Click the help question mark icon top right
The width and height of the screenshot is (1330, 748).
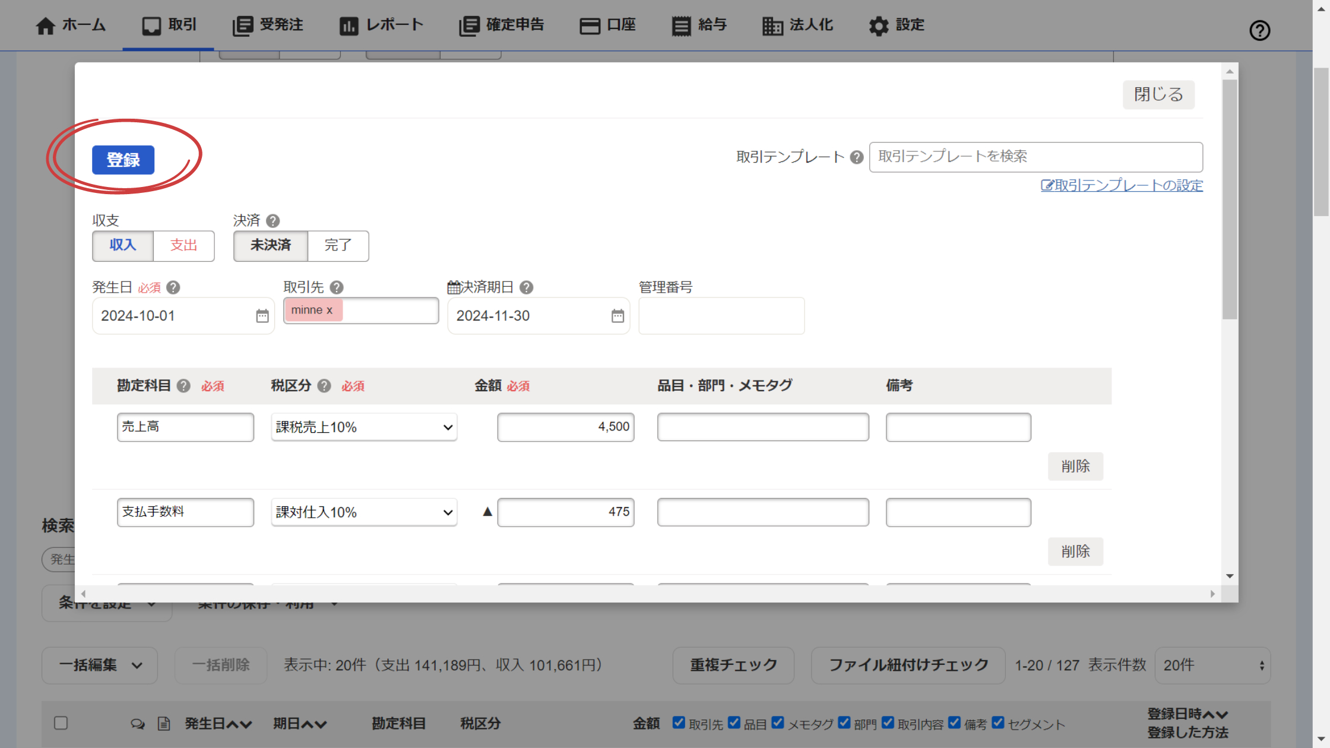1259,30
